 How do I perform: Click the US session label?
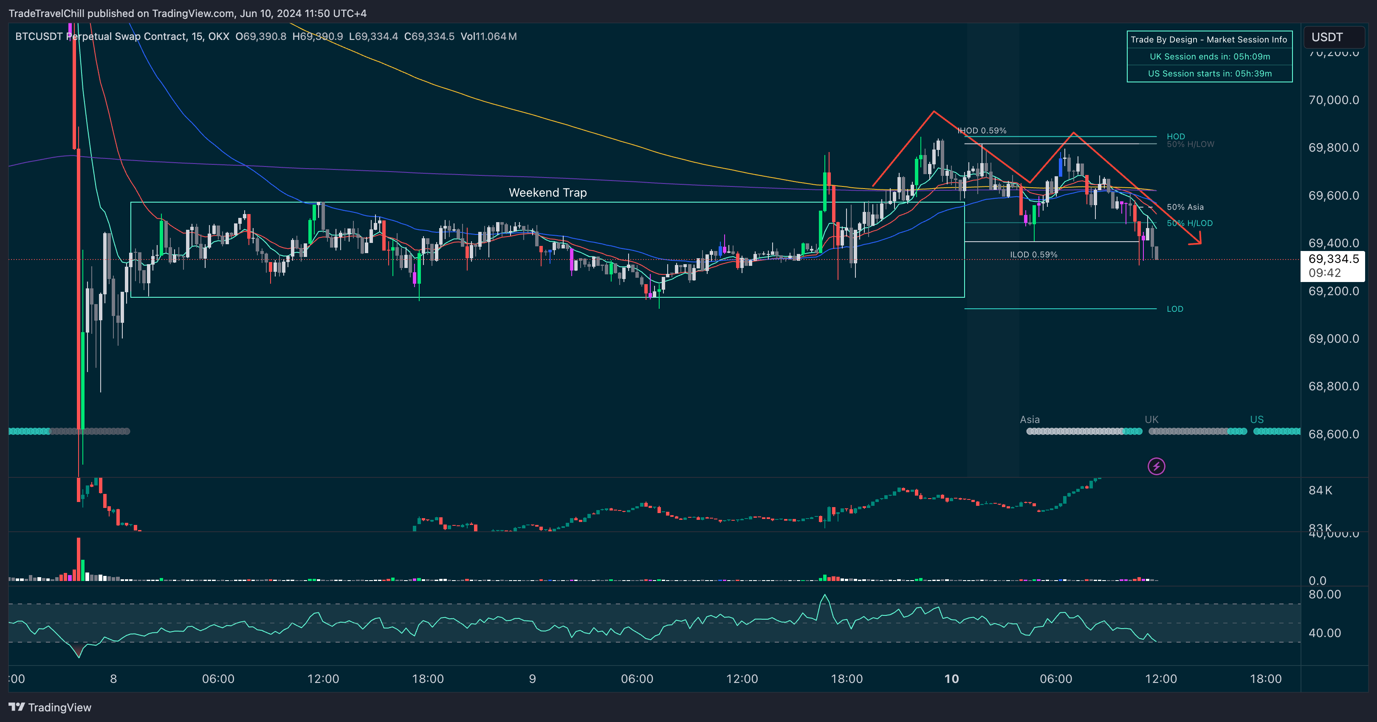(1257, 420)
